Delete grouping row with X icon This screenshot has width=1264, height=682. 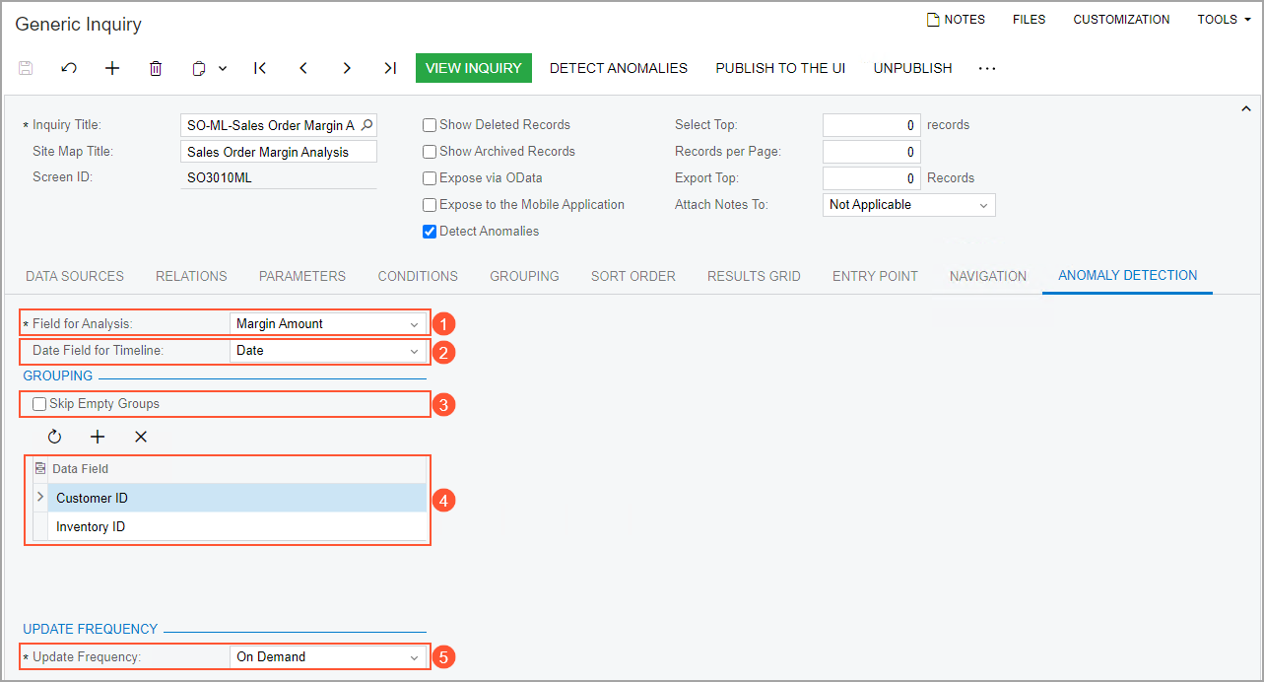[141, 437]
